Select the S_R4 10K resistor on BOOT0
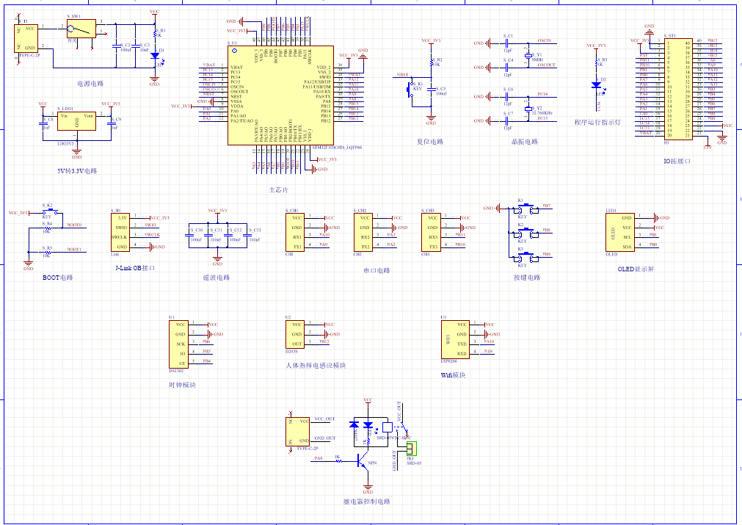The width and height of the screenshot is (742, 525). tap(47, 228)
